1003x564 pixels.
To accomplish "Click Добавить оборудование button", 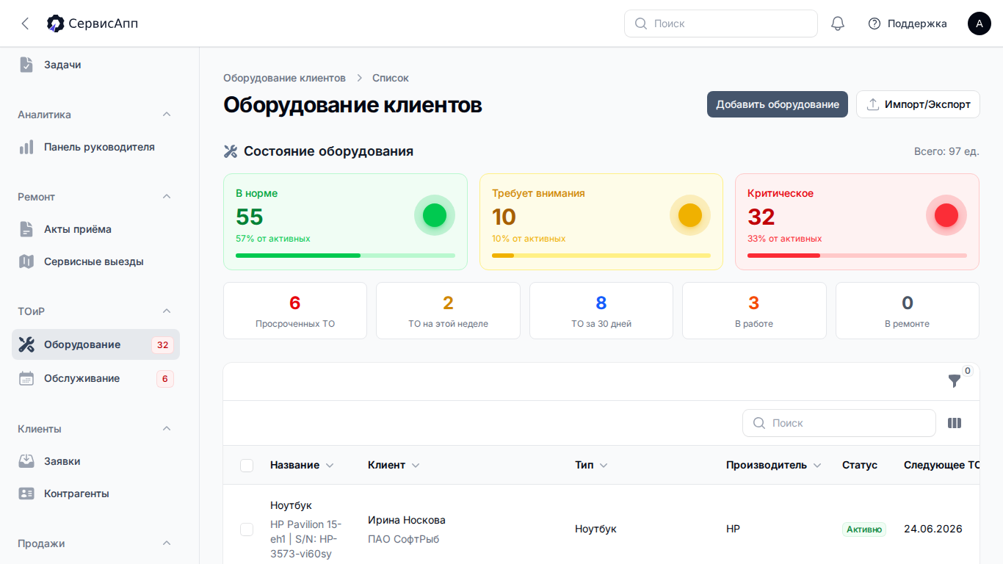I will tap(778, 104).
